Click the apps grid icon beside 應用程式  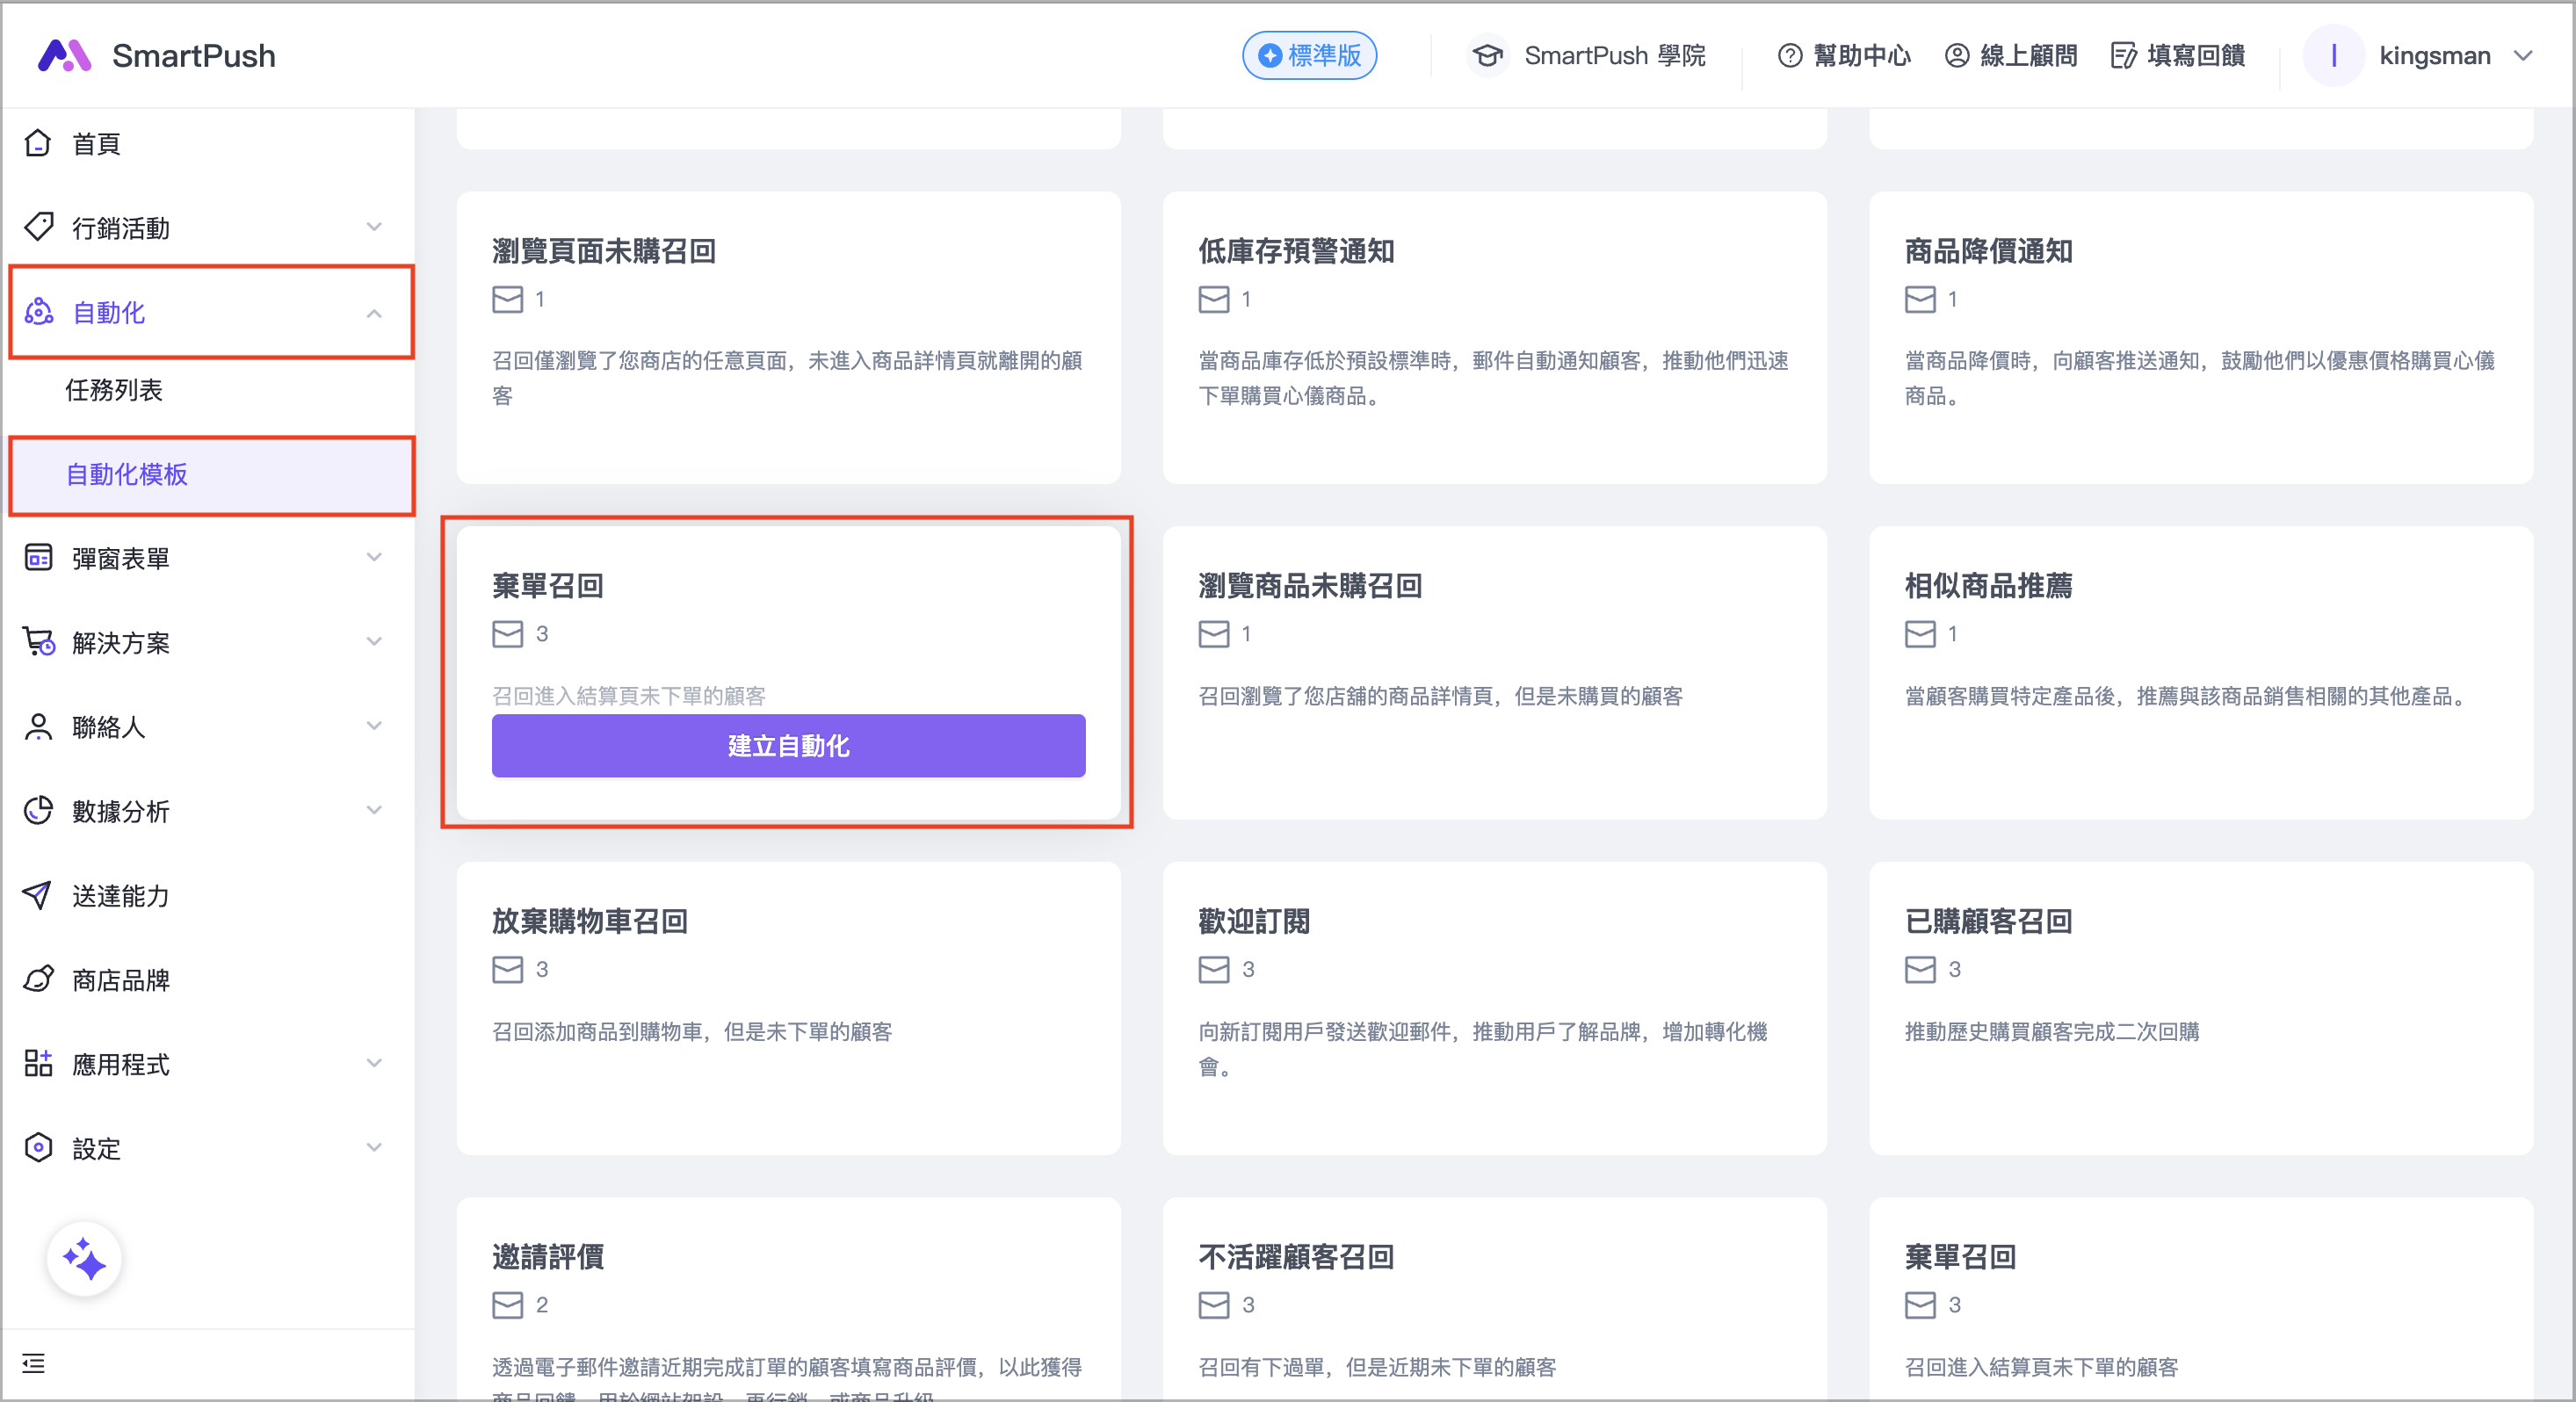[x=38, y=1063]
